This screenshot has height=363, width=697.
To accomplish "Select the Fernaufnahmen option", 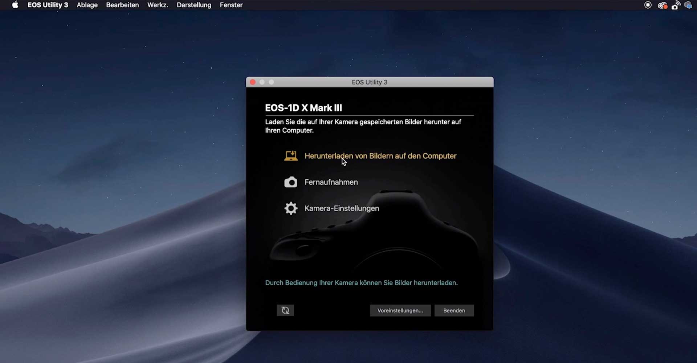I will tap(331, 182).
